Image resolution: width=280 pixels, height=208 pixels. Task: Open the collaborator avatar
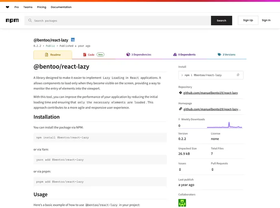(x=182, y=203)
